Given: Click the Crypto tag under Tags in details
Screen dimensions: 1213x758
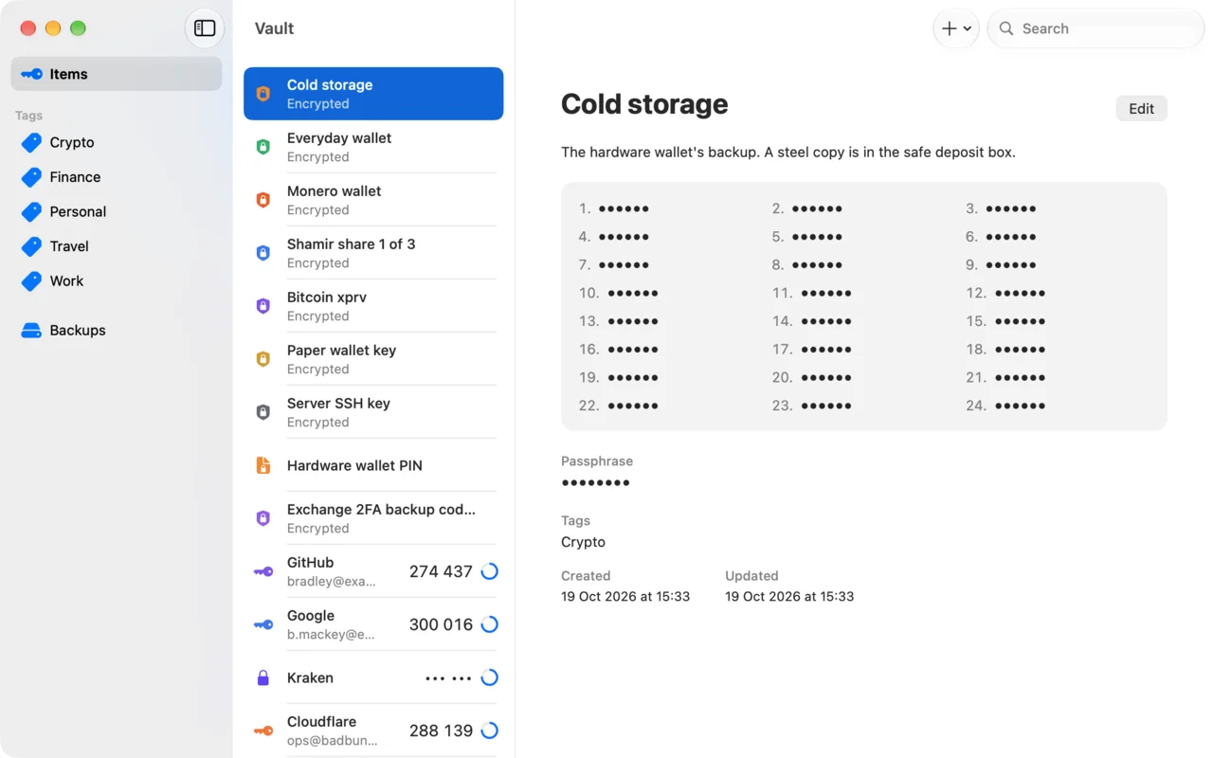Looking at the screenshot, I should click(x=583, y=542).
